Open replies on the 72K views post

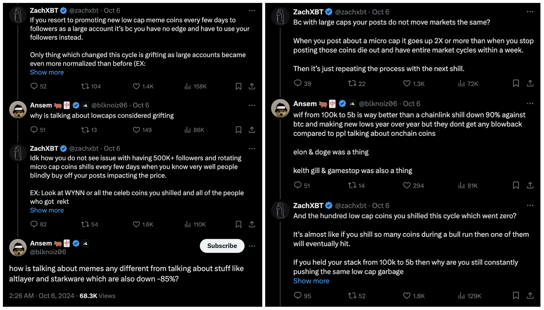point(298,83)
